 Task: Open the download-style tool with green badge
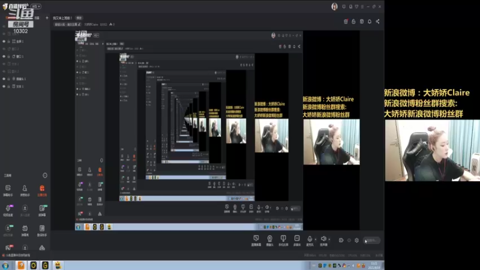tap(8, 230)
